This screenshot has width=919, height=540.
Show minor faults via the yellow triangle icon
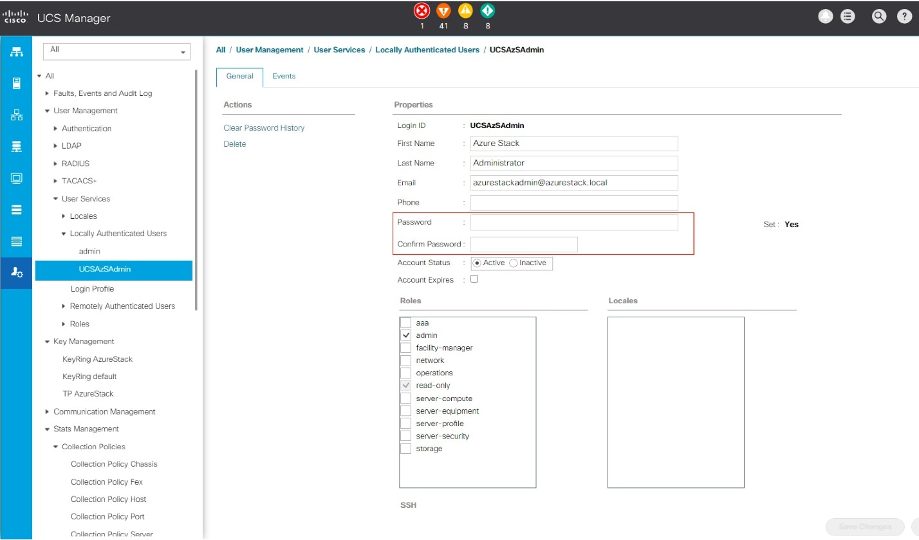point(465,11)
